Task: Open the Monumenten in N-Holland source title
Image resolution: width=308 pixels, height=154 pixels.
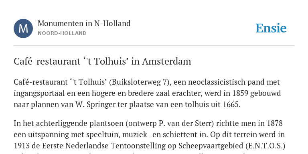Action: (x=84, y=24)
